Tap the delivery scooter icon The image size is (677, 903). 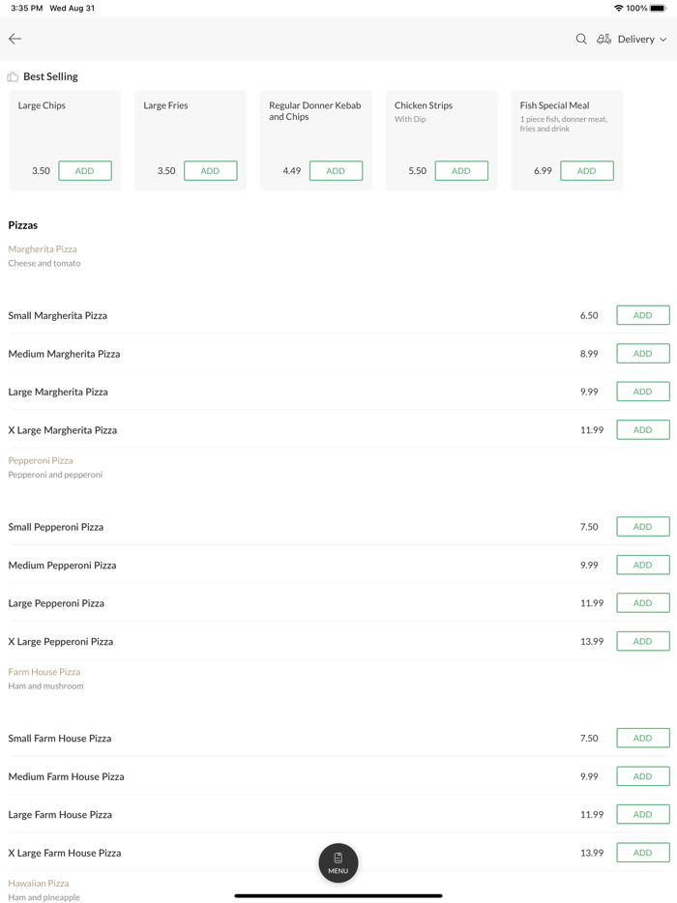coord(603,39)
